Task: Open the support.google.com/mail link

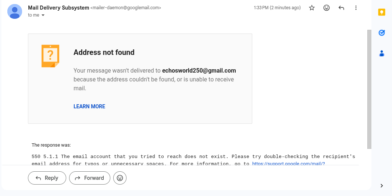Action: click(x=288, y=164)
